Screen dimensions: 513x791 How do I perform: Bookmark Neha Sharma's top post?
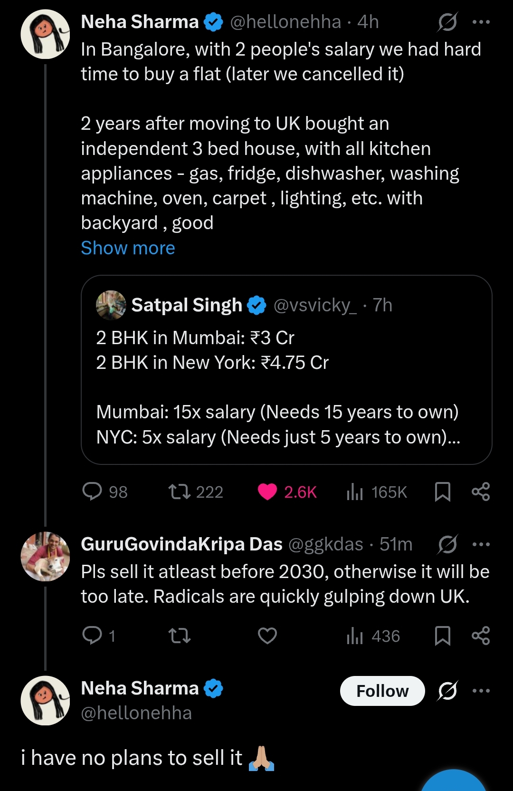443,492
